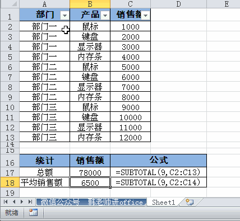Select column C header
The height and width of the screenshot is (221, 240).
click(131, 4)
